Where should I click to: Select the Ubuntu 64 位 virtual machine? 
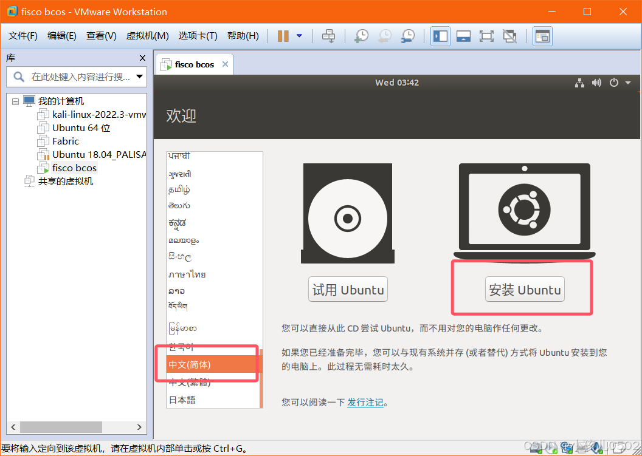coord(81,128)
